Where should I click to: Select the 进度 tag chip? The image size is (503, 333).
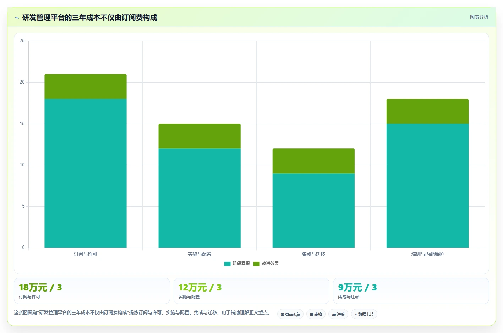(x=338, y=314)
